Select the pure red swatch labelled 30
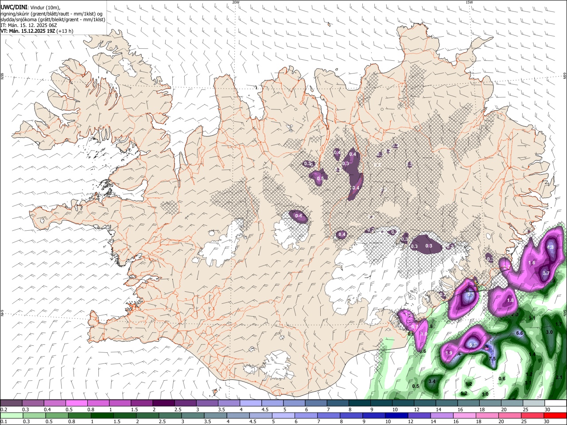567x425 pixels. click(x=555, y=416)
